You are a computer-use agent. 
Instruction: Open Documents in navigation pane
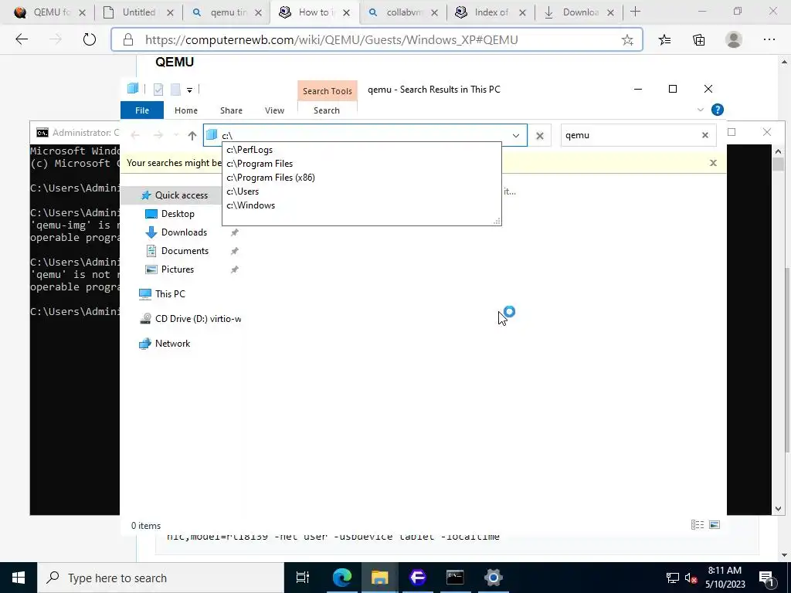tap(177, 251)
